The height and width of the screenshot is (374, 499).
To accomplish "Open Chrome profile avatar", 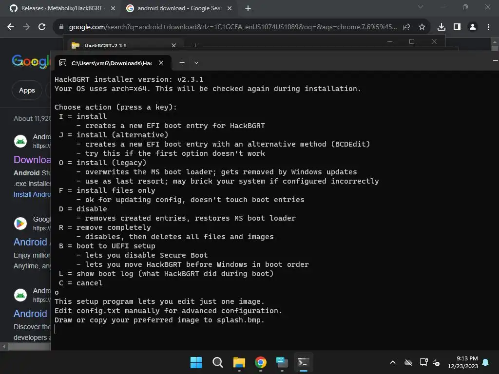I will click(x=473, y=27).
